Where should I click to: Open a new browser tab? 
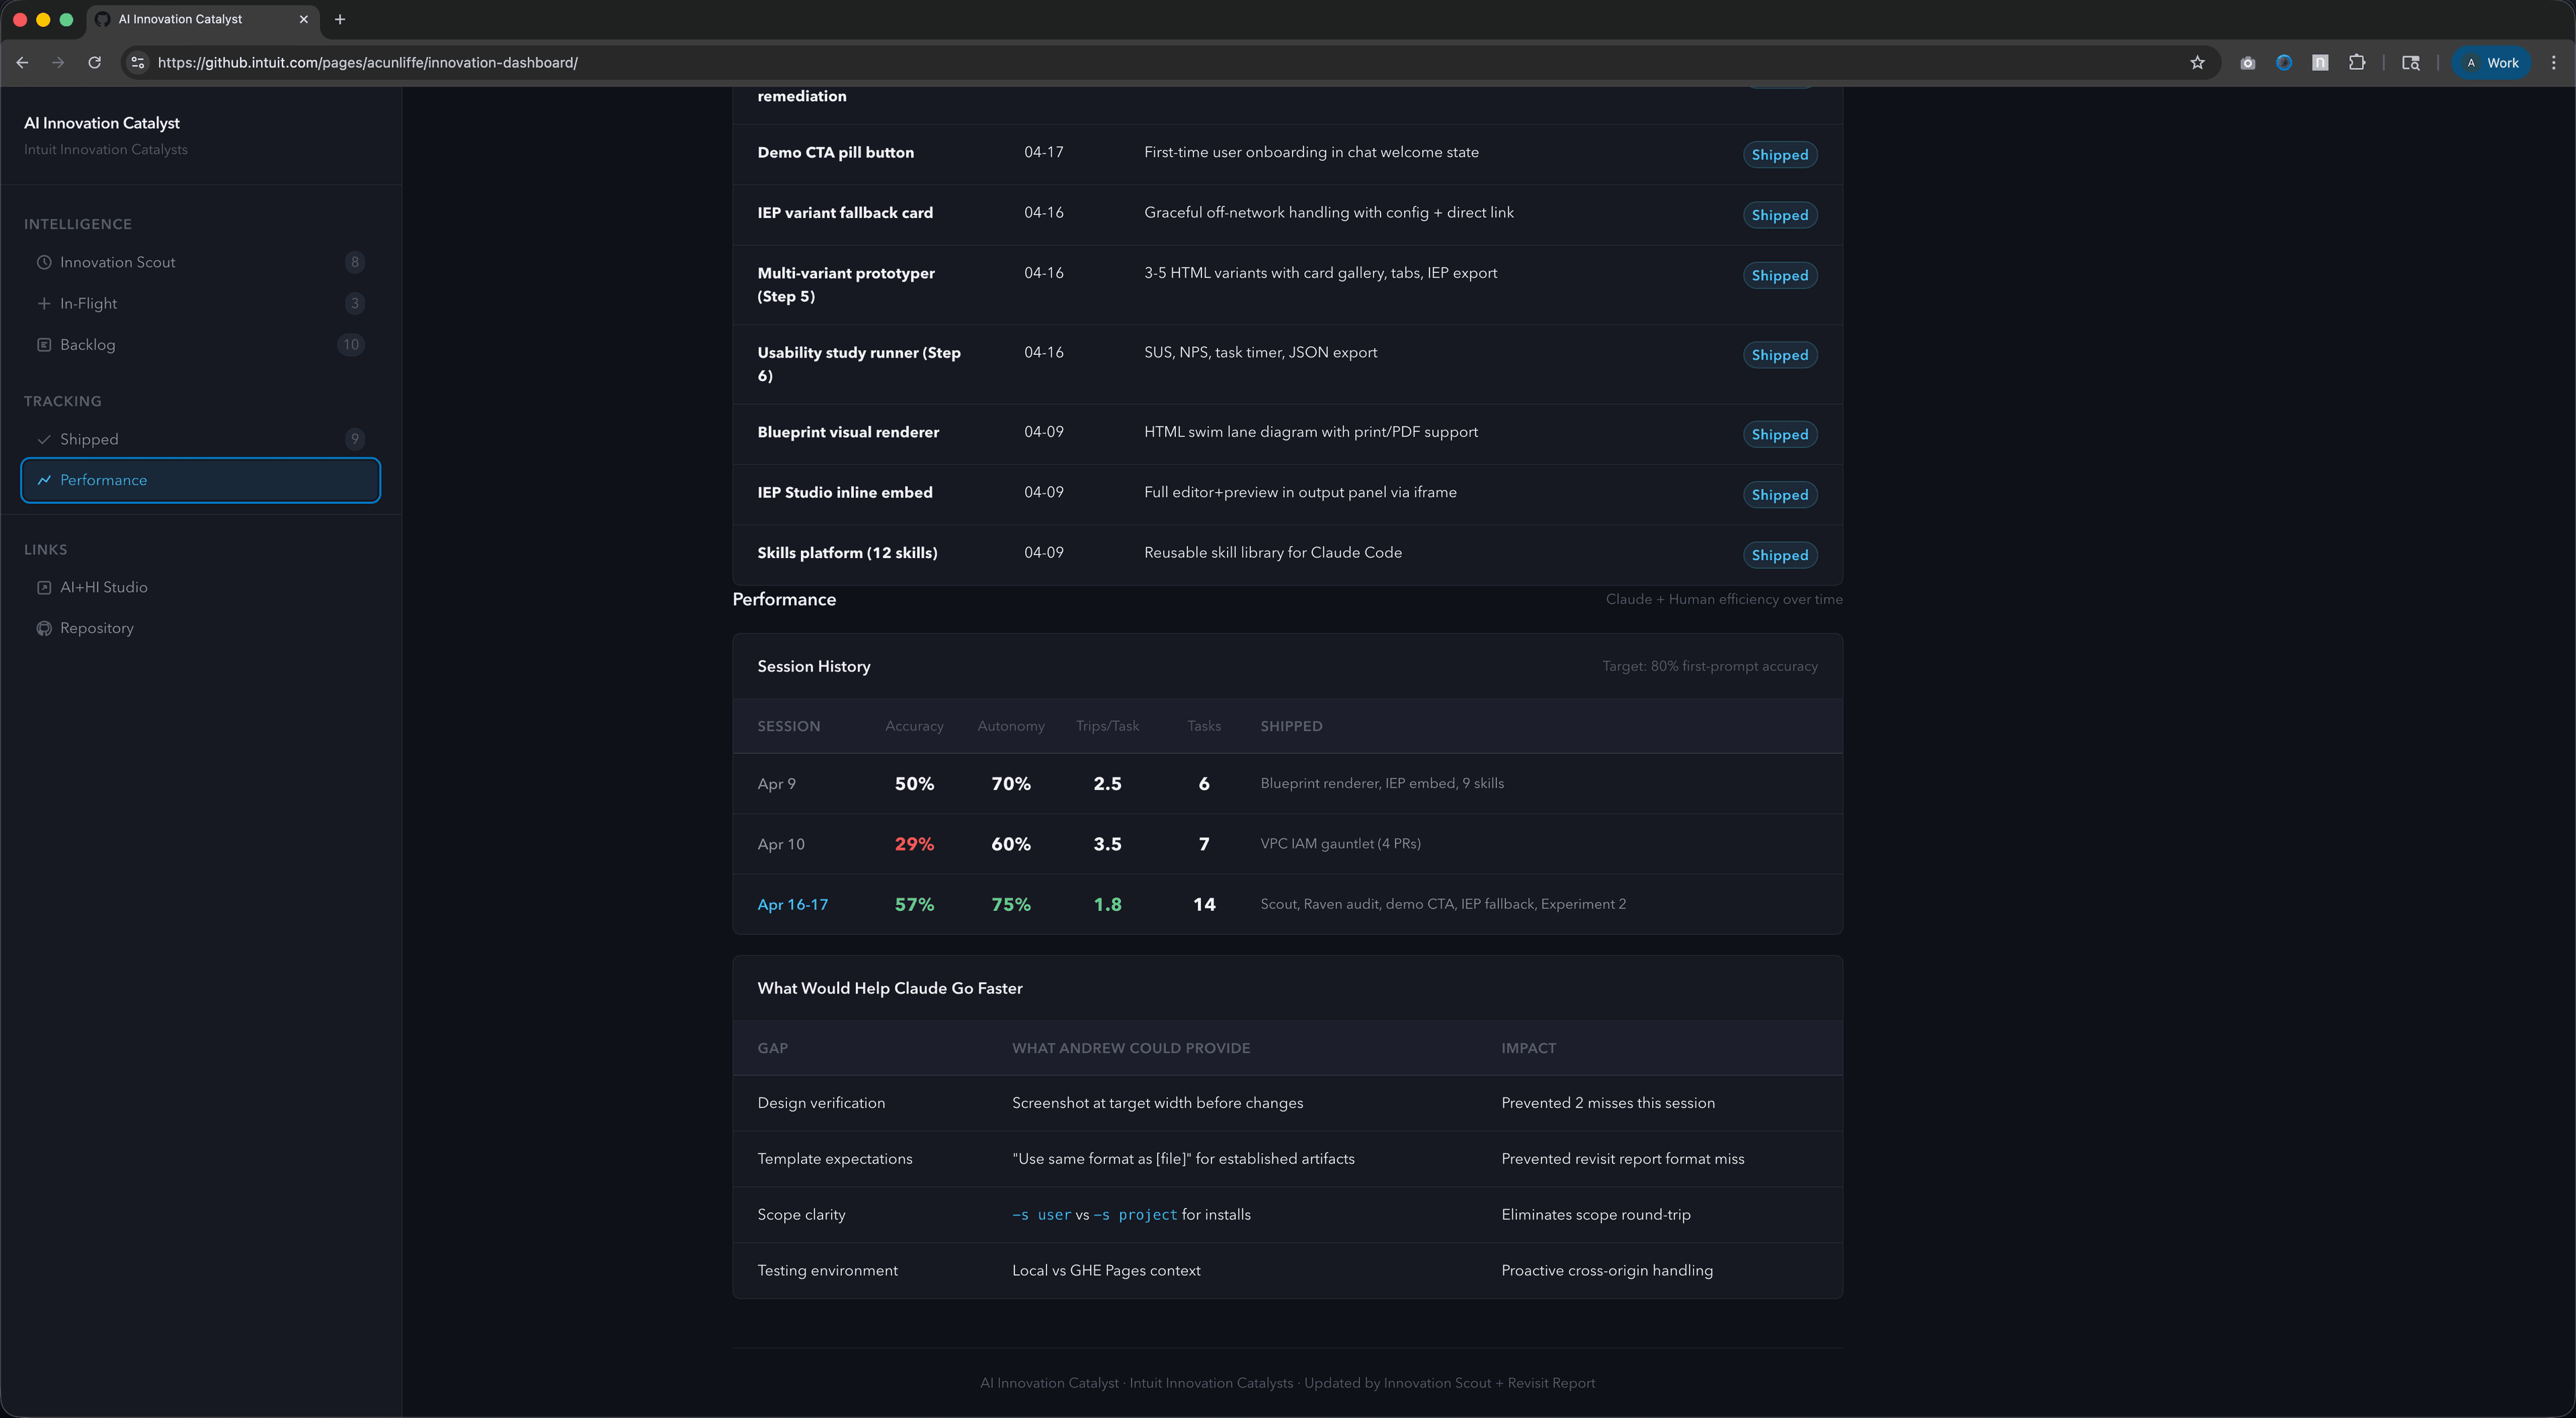point(340,19)
